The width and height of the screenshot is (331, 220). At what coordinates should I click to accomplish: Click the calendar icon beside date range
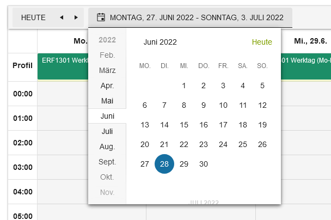pyautogui.click(x=101, y=17)
